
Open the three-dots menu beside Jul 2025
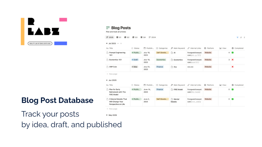[x=118, y=43]
